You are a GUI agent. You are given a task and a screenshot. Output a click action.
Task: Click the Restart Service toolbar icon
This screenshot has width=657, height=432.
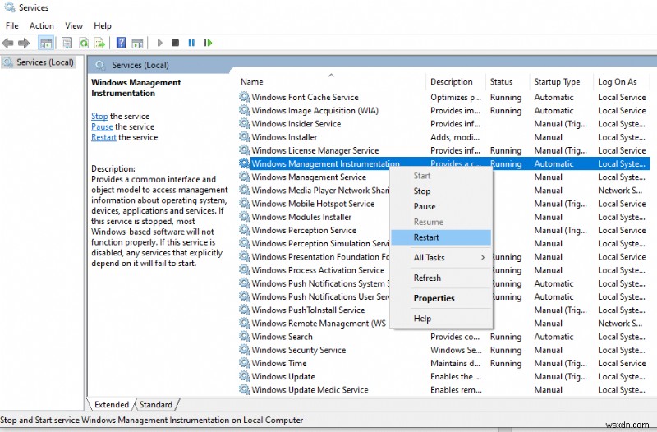pyautogui.click(x=208, y=43)
